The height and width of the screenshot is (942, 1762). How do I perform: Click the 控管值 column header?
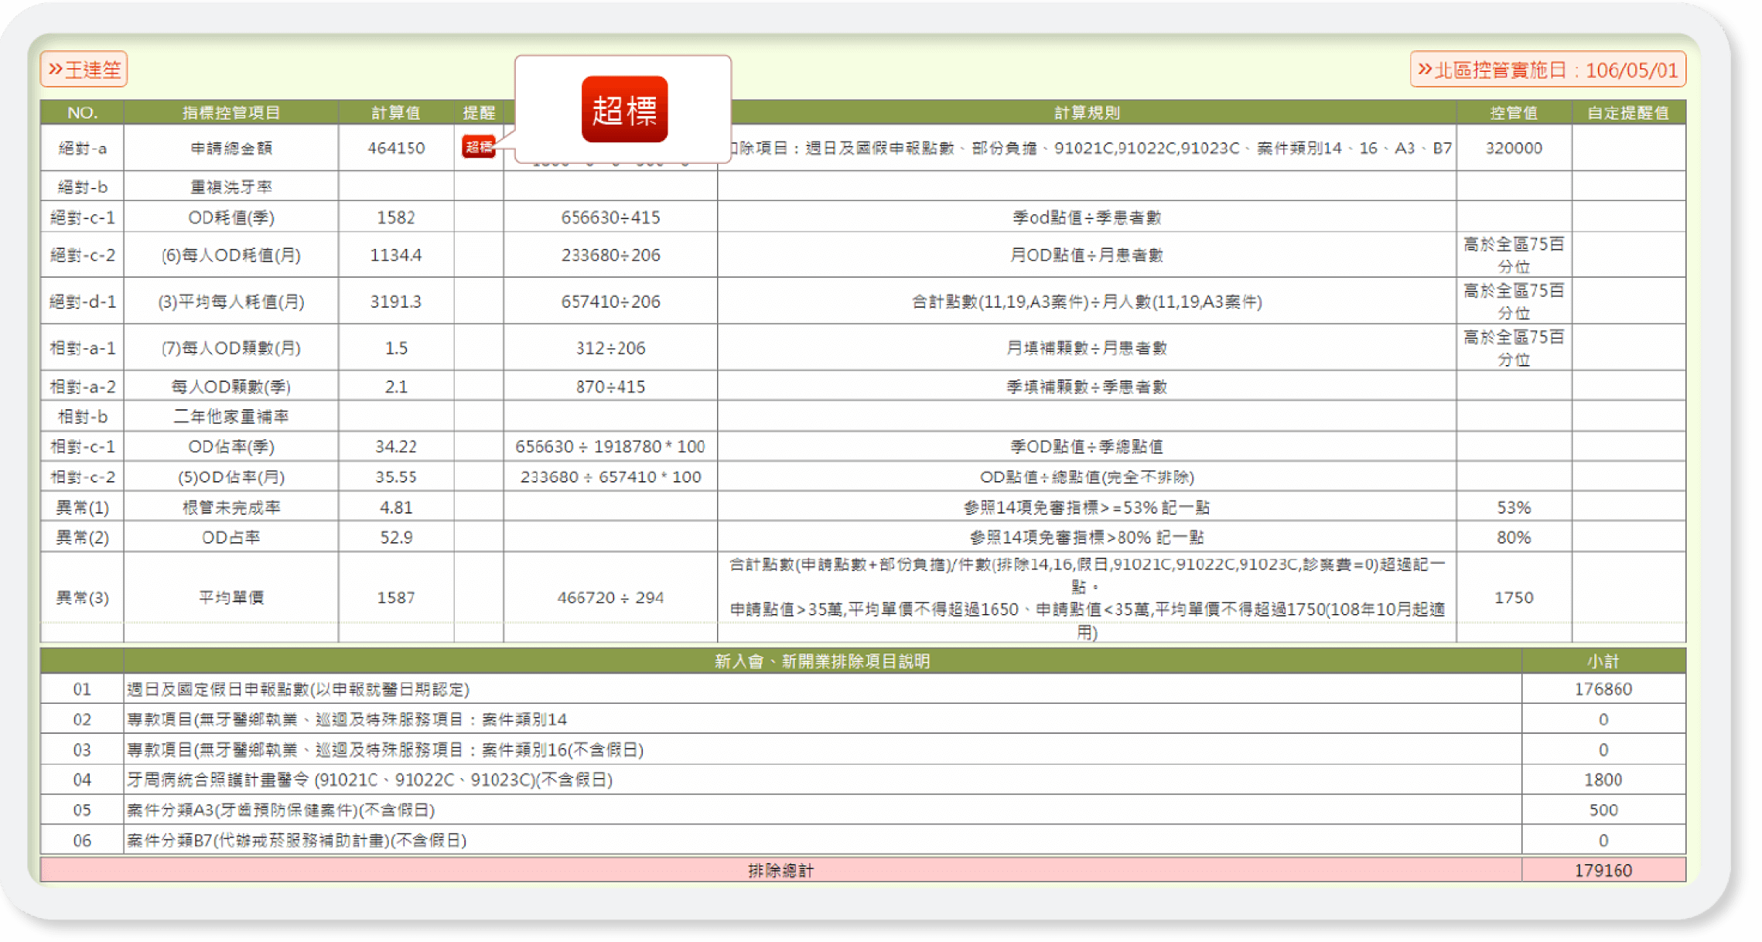1513,113
